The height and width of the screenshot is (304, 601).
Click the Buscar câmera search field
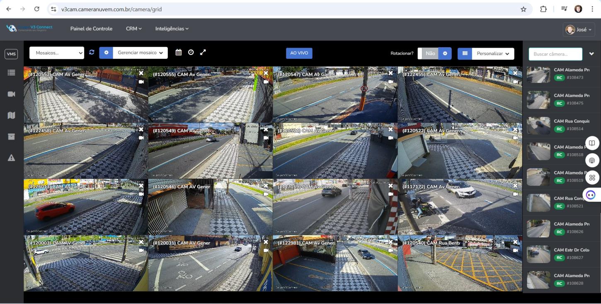pos(555,54)
